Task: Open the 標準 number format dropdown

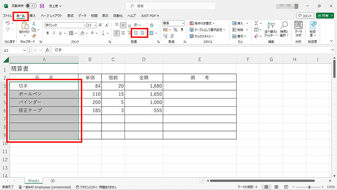Action: point(183,23)
